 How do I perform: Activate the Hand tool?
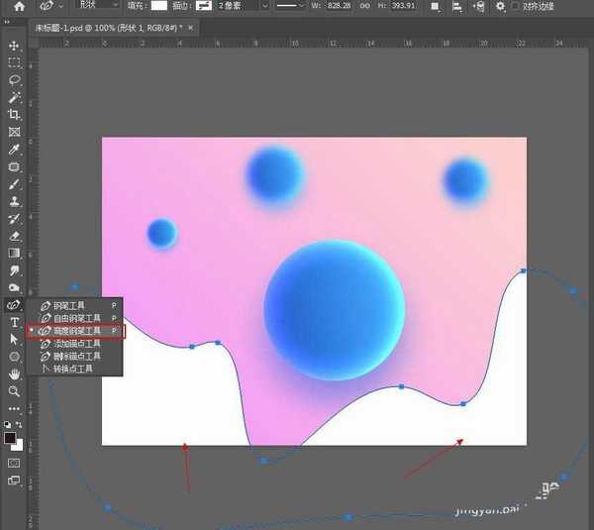click(14, 373)
